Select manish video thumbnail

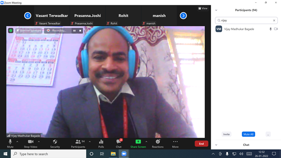tap(159, 16)
